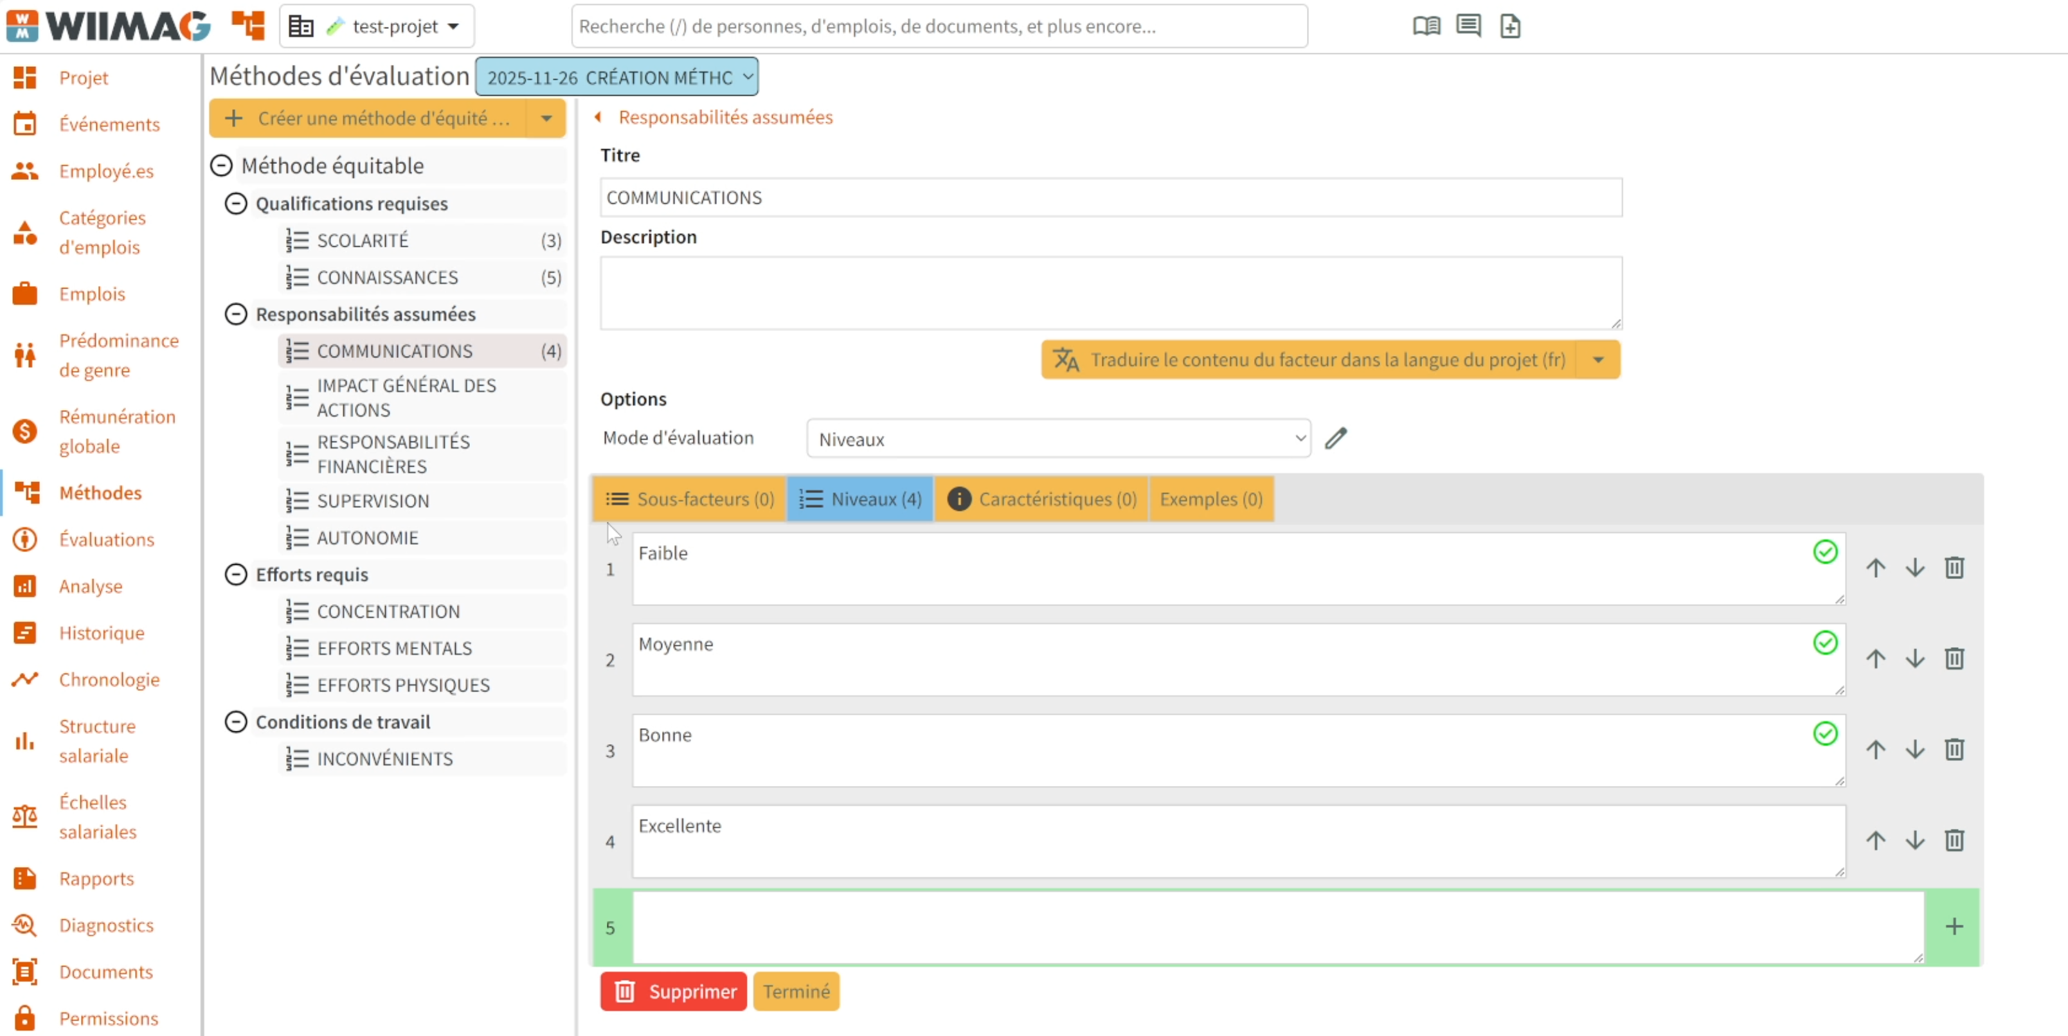
Task: Click the Terminé button
Action: click(796, 992)
